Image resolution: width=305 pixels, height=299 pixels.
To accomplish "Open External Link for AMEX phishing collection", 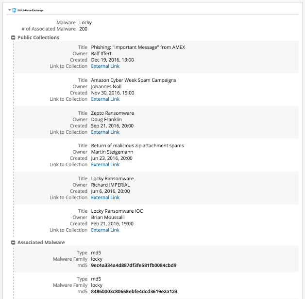I will [x=105, y=66].
